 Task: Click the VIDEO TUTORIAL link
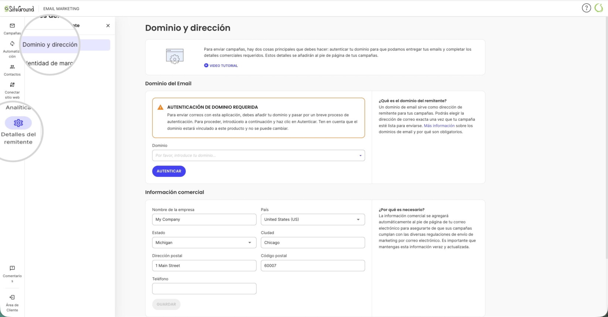224,66
